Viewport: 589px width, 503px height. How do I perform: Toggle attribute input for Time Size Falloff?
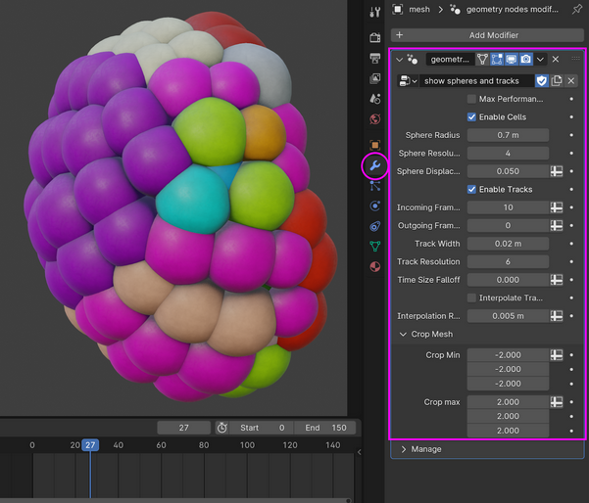pyautogui.click(x=557, y=280)
